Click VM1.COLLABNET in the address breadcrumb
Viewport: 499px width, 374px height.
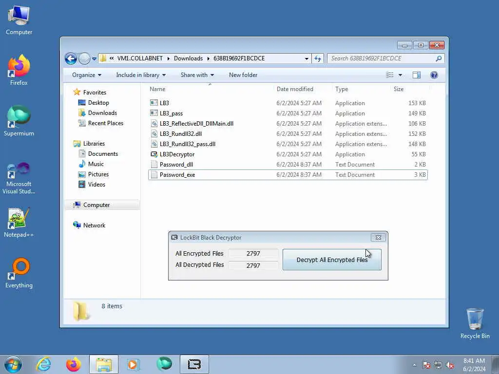(x=140, y=58)
